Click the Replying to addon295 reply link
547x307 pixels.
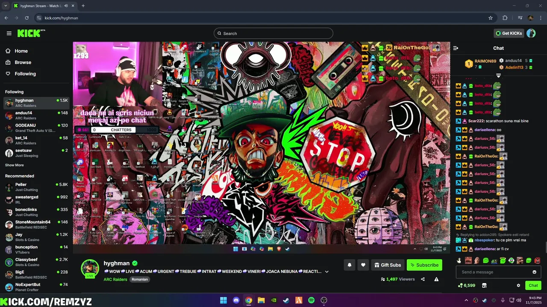(492, 235)
